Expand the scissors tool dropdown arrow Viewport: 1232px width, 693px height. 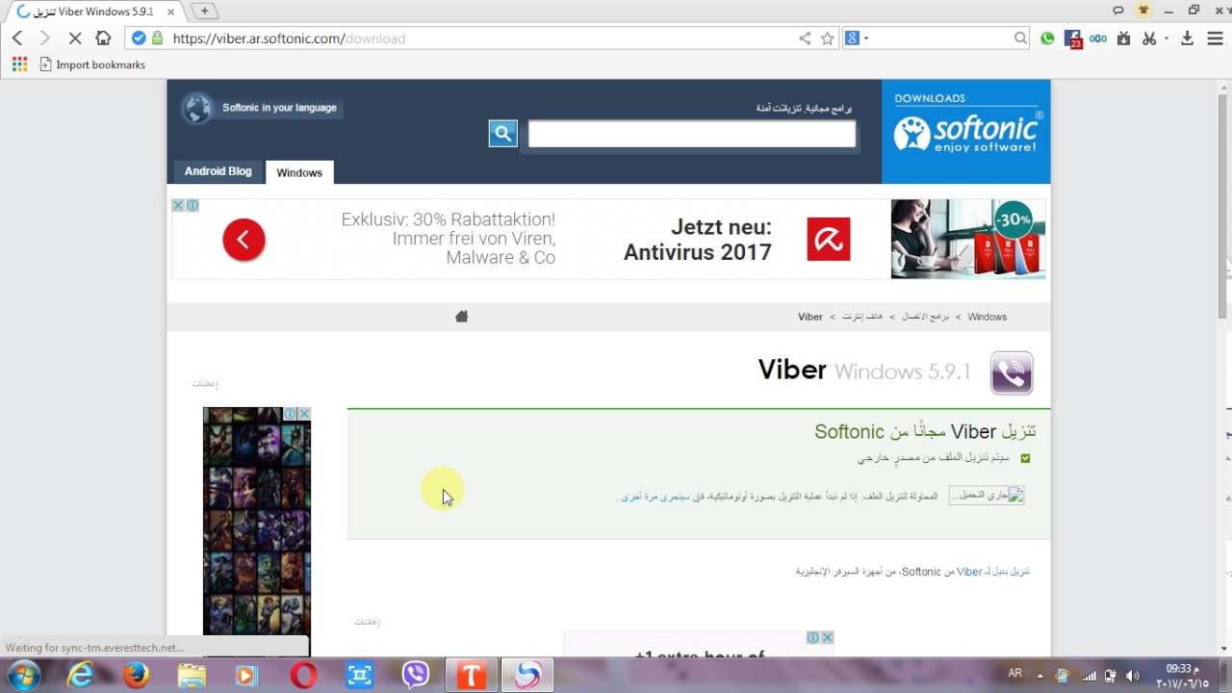click(x=1167, y=38)
